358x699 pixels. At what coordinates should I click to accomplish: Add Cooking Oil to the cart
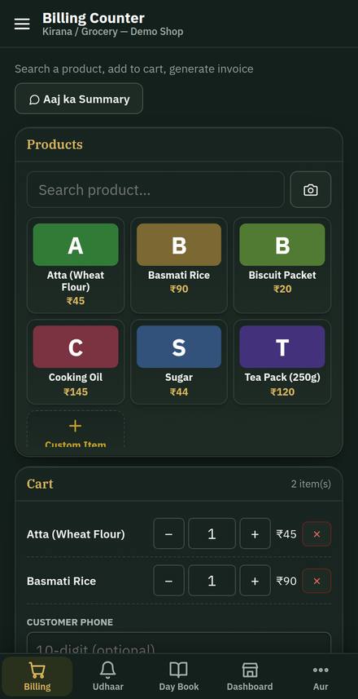[x=76, y=361]
